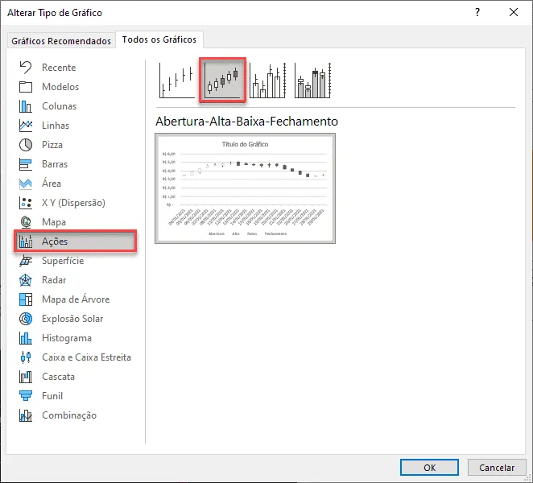
Task: Open the help question mark button
Action: click(x=477, y=13)
